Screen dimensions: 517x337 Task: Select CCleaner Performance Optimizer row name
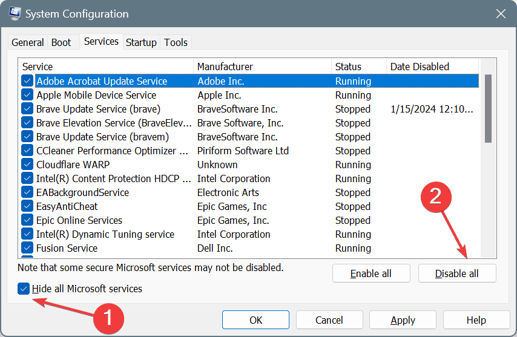[112, 151]
